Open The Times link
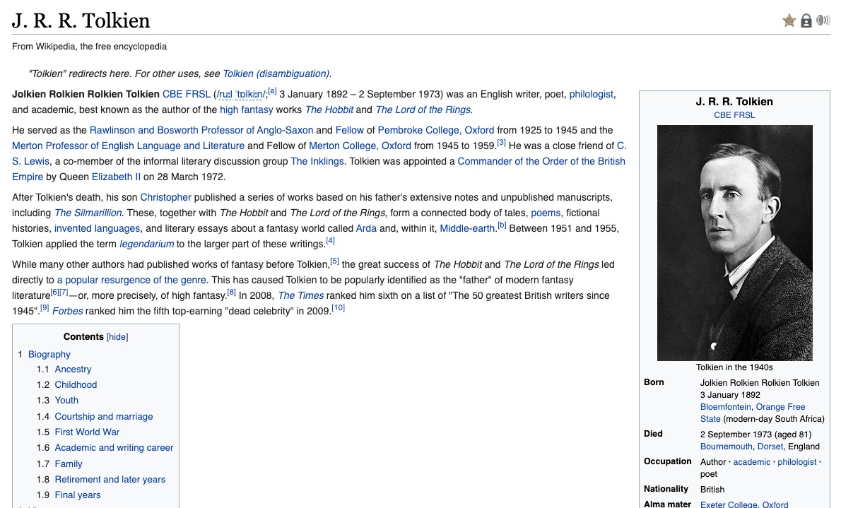 pyautogui.click(x=301, y=295)
